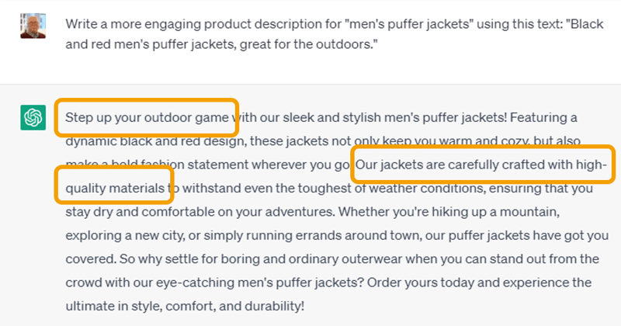Screen dimensions: 621x326
Task: Click "Order yours today" in the response
Action: click(421, 283)
